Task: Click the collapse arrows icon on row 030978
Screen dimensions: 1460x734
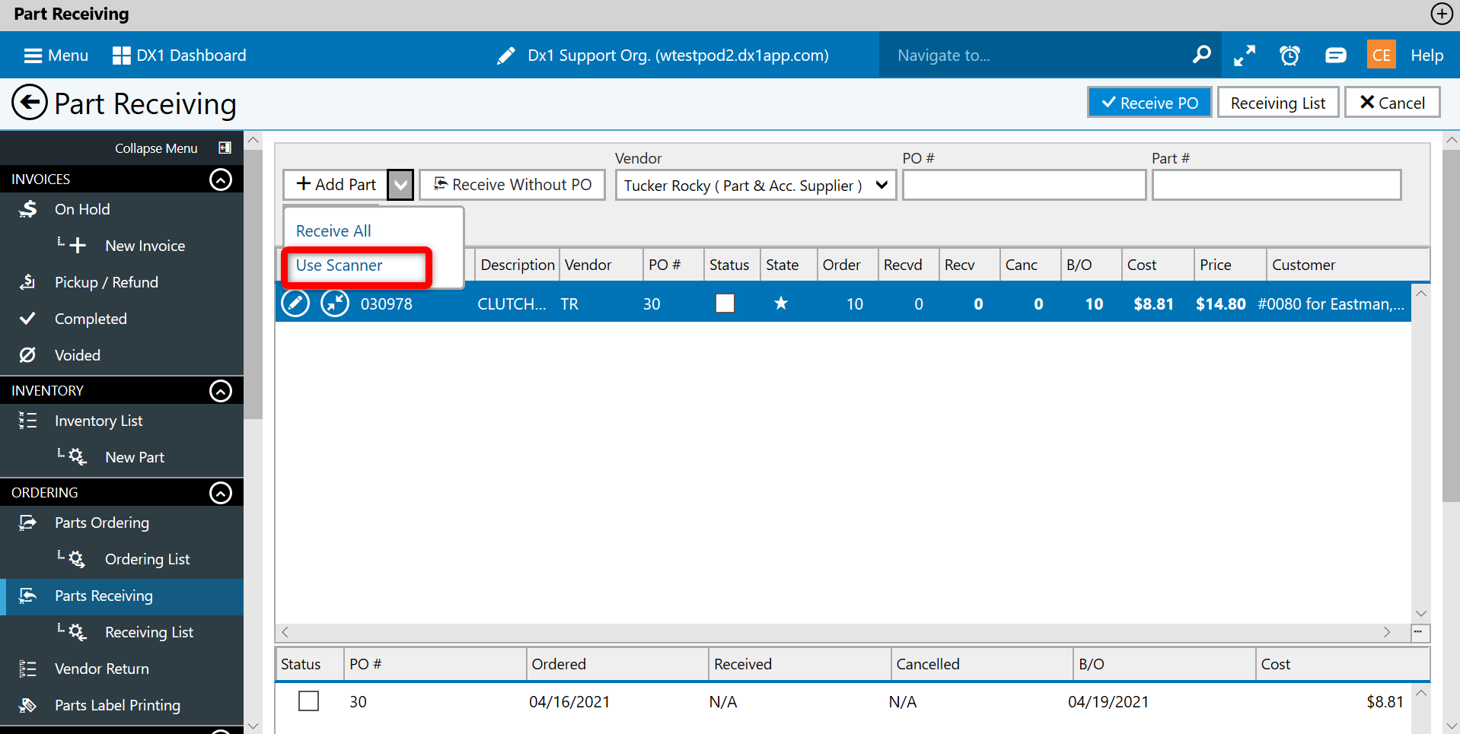Action: point(335,303)
